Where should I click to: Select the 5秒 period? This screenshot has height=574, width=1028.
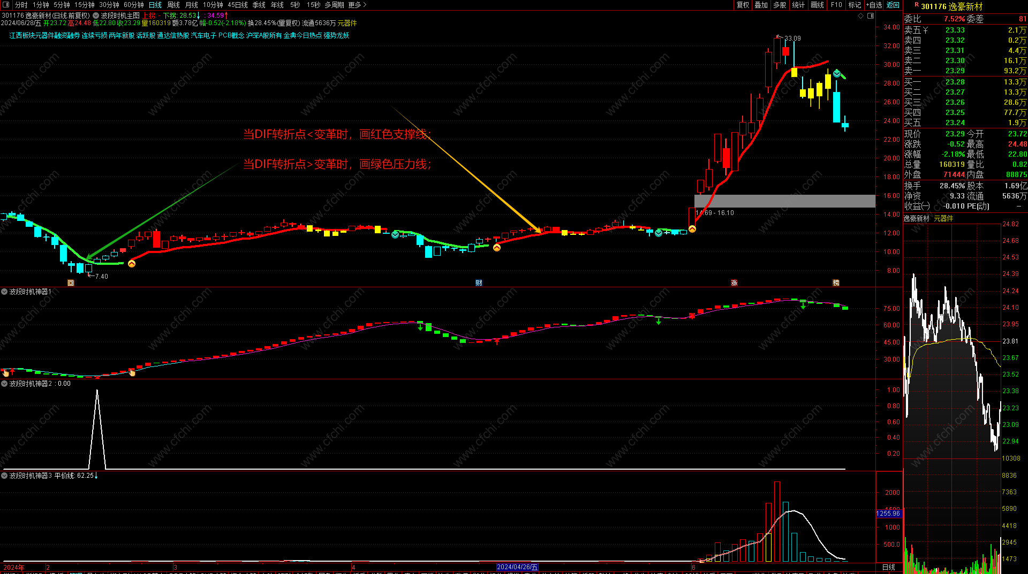[296, 5]
